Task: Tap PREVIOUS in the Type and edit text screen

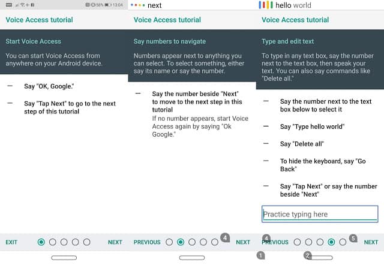Action: 275,242
